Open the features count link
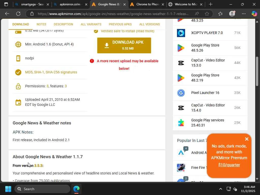260x195 pixels. [66, 86]
